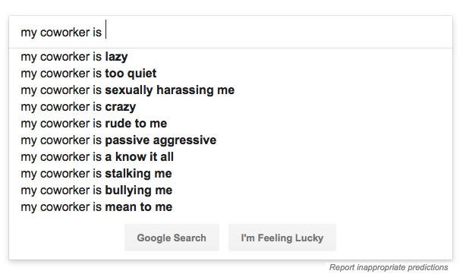
Task: Select the "passive aggressive" suggestion
Action: point(231,140)
